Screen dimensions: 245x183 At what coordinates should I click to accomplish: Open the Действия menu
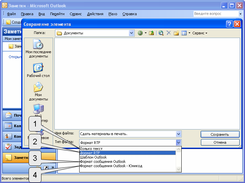pyautogui.click(x=95, y=14)
